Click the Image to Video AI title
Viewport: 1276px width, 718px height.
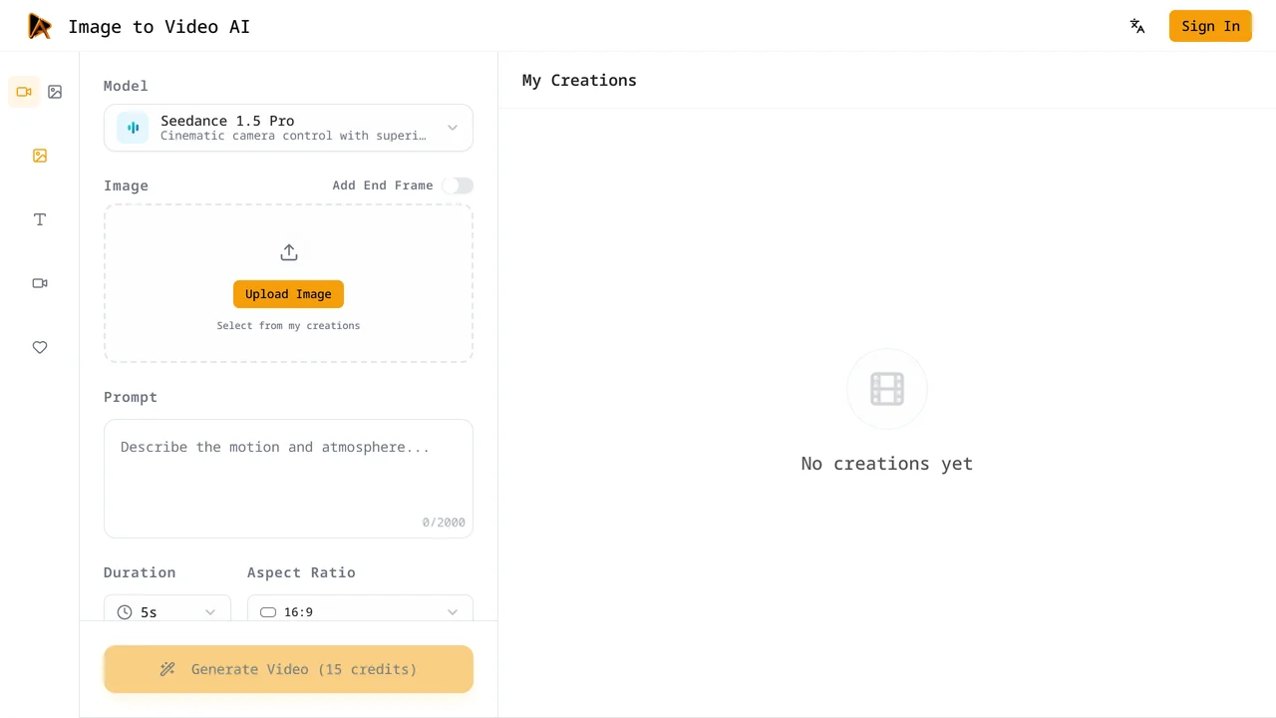[159, 27]
